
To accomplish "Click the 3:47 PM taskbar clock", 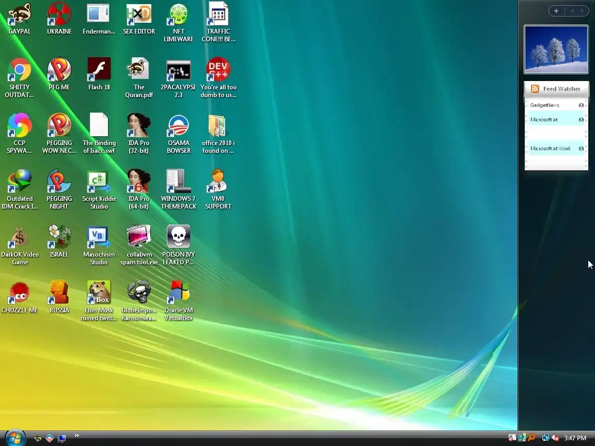I will tap(575, 438).
